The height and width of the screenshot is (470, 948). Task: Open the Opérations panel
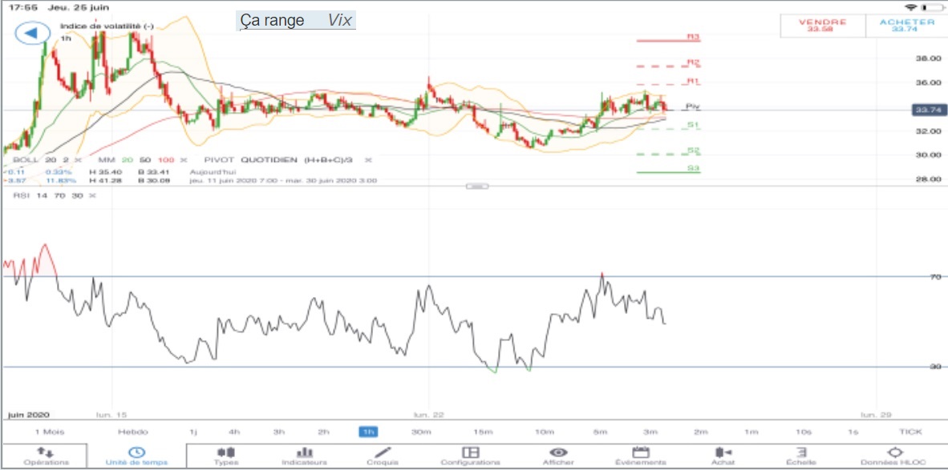click(46, 456)
